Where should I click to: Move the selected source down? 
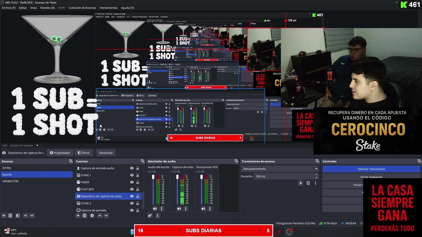[106, 216]
